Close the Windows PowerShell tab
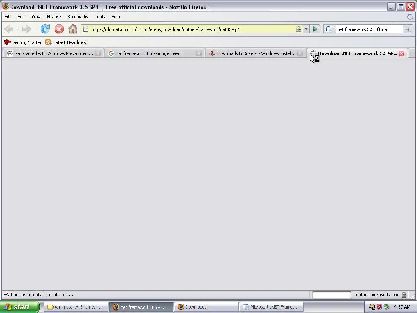Screen dimensions: 417x313 click(x=98, y=53)
